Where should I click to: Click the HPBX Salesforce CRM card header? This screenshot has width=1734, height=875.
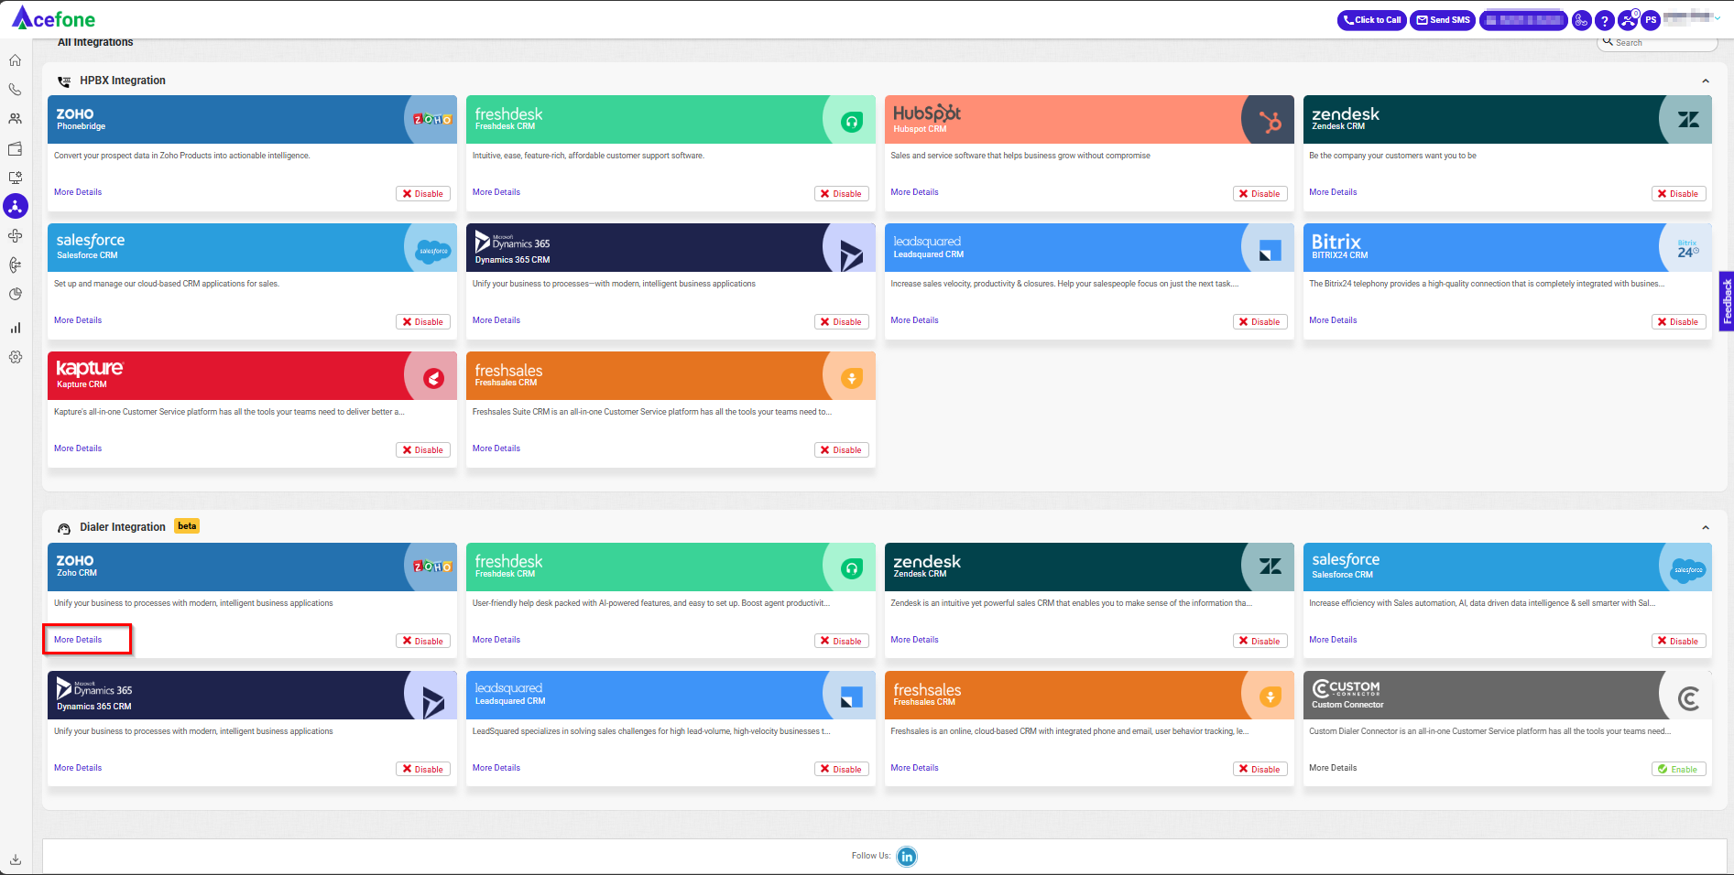pyautogui.click(x=252, y=248)
